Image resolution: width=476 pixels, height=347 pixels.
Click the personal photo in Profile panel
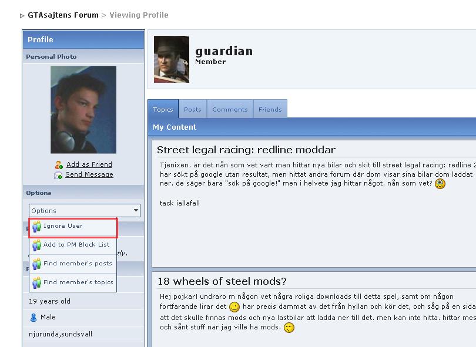(x=83, y=109)
